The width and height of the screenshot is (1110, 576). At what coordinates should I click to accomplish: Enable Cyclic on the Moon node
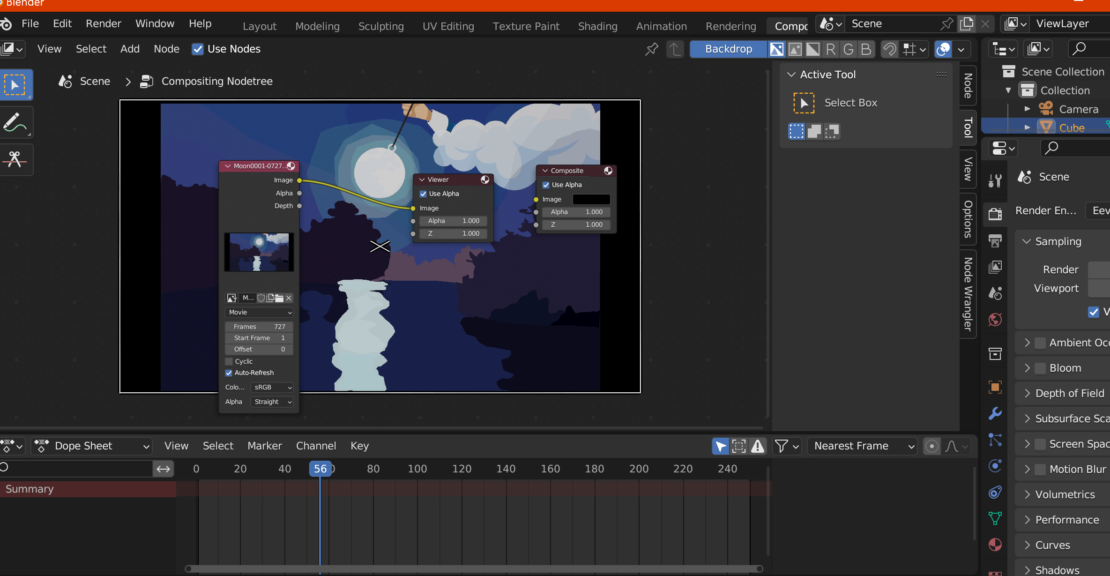pyautogui.click(x=229, y=361)
